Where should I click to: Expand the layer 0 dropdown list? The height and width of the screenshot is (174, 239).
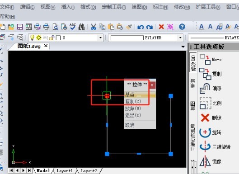(100, 38)
